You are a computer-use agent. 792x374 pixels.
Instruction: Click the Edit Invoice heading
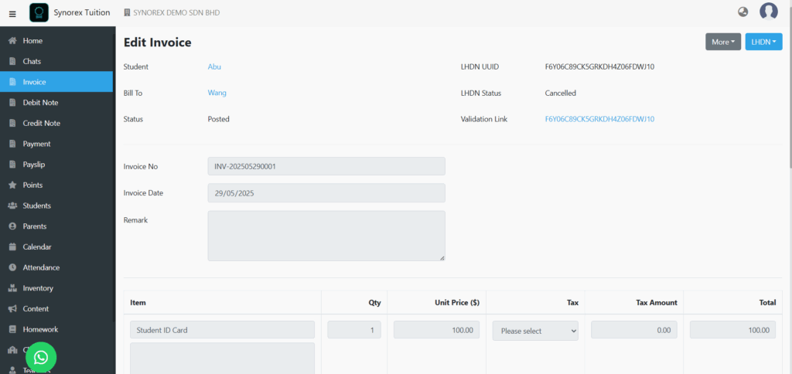158,42
